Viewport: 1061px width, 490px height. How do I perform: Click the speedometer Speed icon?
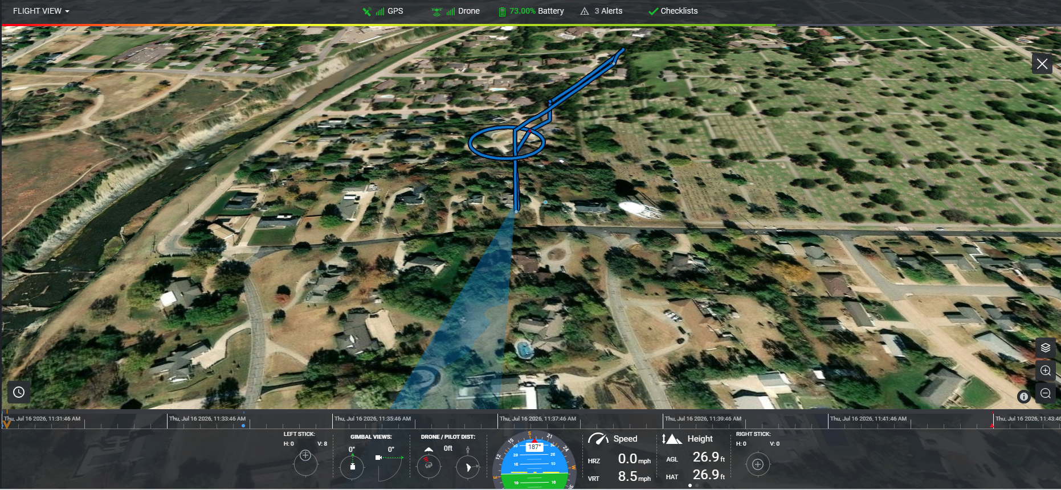(598, 439)
